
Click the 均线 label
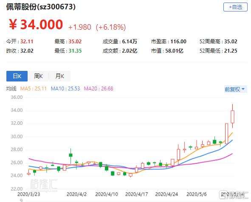[x=11, y=89]
